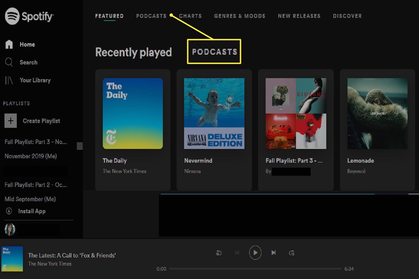Viewport: 419px width, 279px height.
Task: Open the Lemonade album cover
Action: click(x=377, y=114)
